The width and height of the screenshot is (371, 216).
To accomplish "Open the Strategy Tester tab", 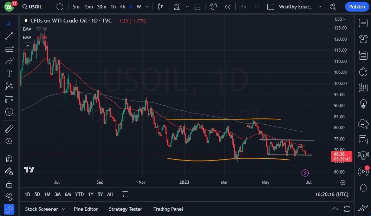I will click(x=125, y=209).
